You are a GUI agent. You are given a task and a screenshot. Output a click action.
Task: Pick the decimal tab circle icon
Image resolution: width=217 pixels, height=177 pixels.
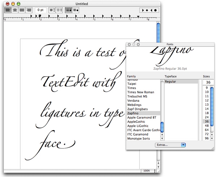[156, 10]
